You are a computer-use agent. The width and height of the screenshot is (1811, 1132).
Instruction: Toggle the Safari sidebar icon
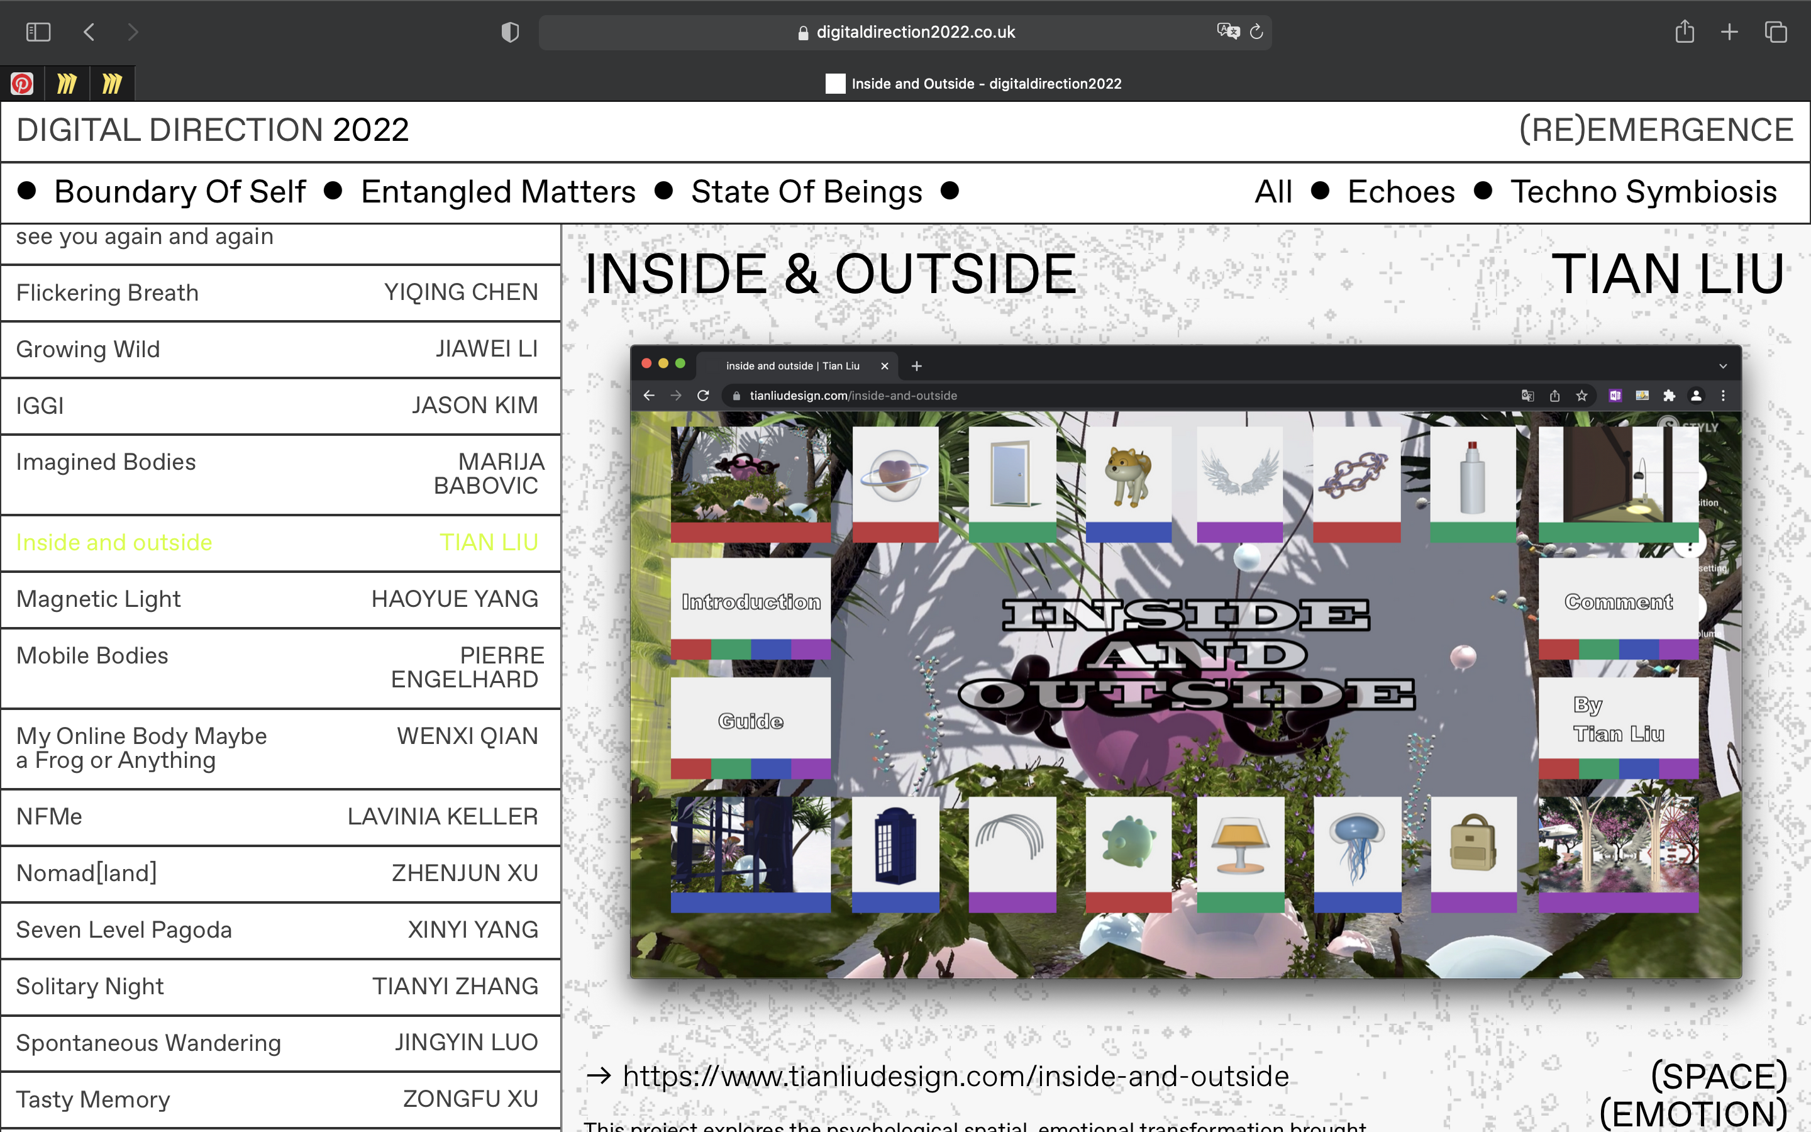pos(38,32)
